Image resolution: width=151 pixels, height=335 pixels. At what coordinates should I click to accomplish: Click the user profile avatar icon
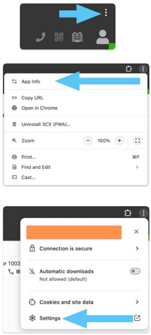pos(103,37)
